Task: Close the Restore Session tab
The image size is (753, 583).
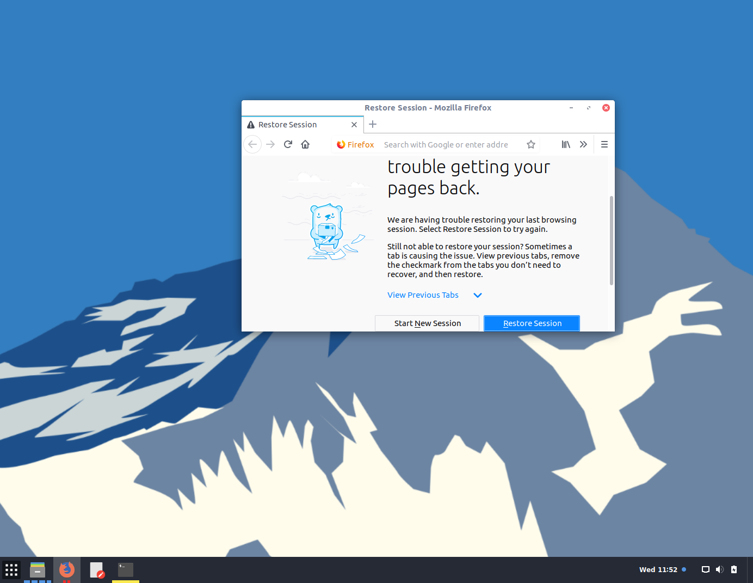Action: pos(354,125)
